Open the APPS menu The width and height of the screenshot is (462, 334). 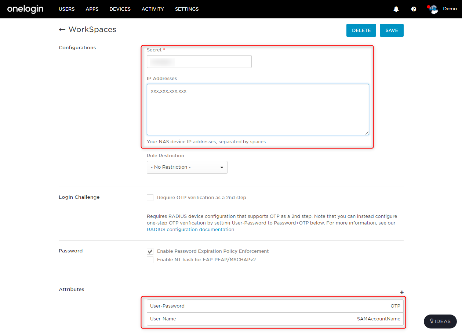[92, 9]
